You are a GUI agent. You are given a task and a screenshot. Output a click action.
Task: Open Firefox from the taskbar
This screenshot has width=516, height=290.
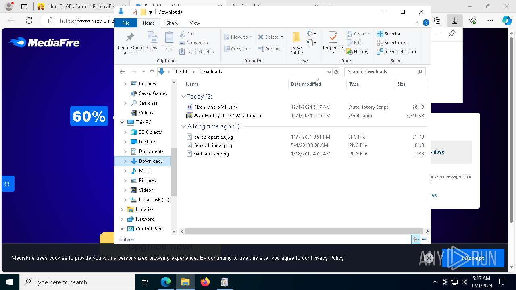click(205, 282)
